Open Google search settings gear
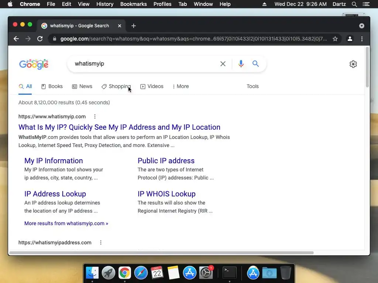The height and width of the screenshot is (283, 378). [x=353, y=64]
